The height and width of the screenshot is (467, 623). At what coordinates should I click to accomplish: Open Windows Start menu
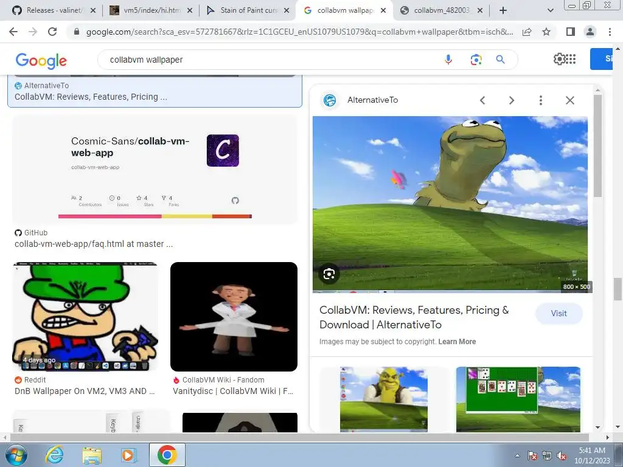(16, 455)
